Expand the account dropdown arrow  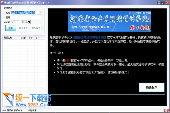[x=40, y=12]
